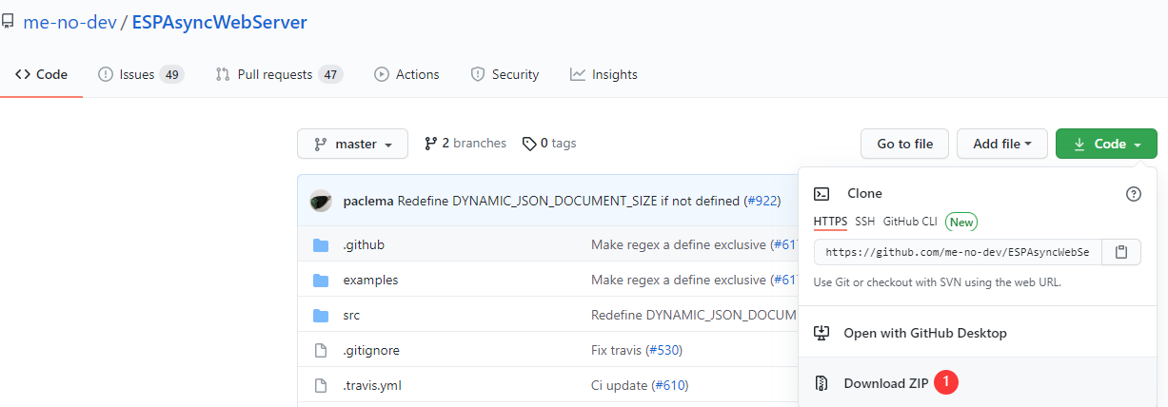
Task: Click the clone URL input field
Action: click(x=958, y=252)
